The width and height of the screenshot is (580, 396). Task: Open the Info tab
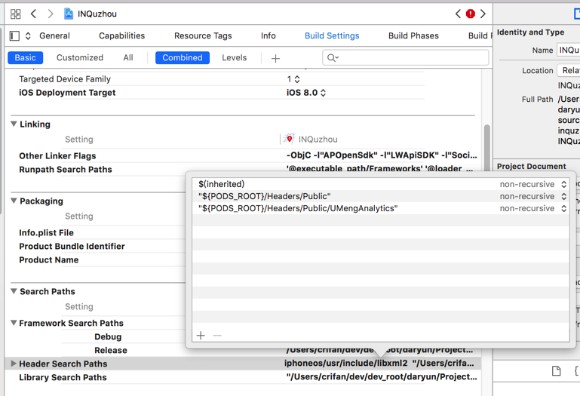coord(269,36)
